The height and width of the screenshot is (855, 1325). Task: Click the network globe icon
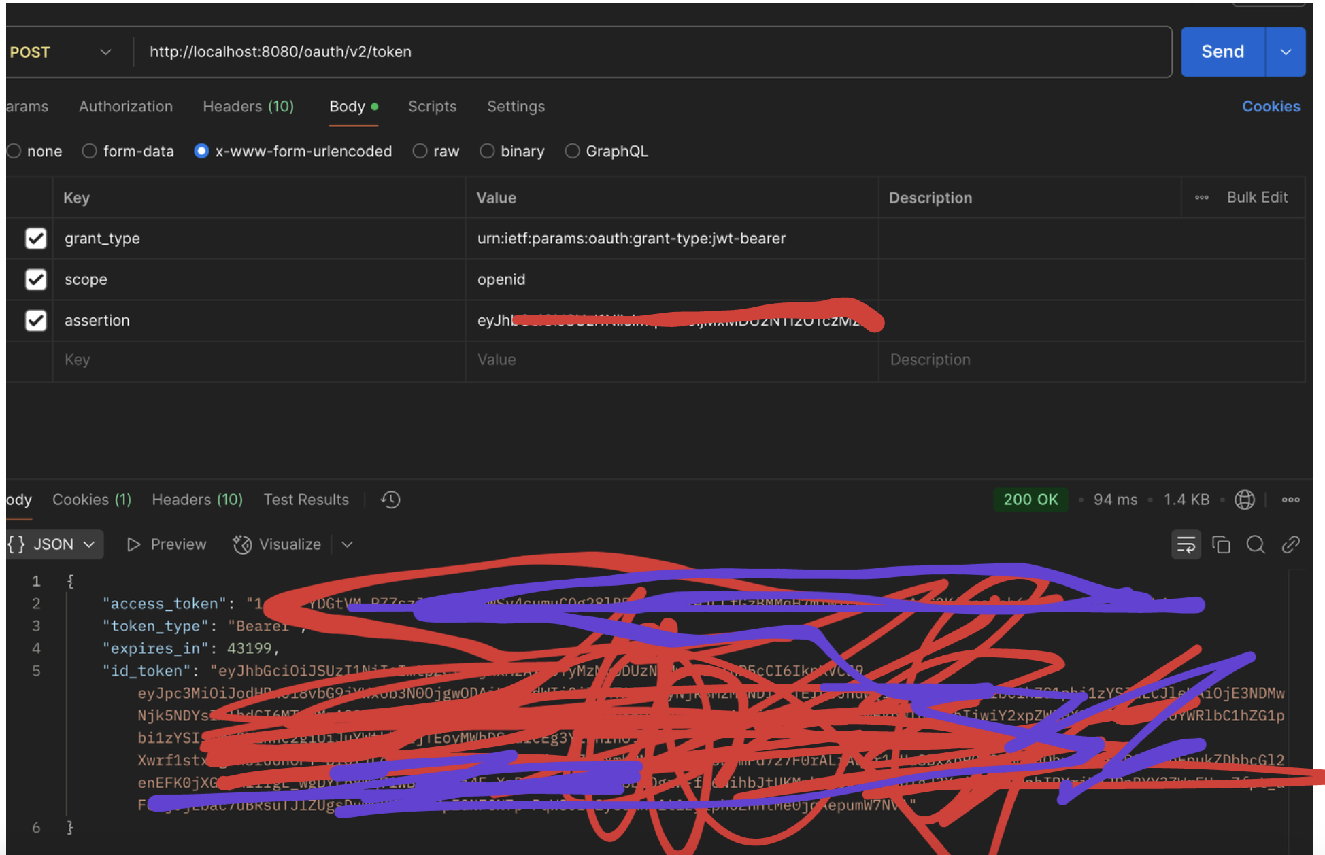[x=1244, y=500]
